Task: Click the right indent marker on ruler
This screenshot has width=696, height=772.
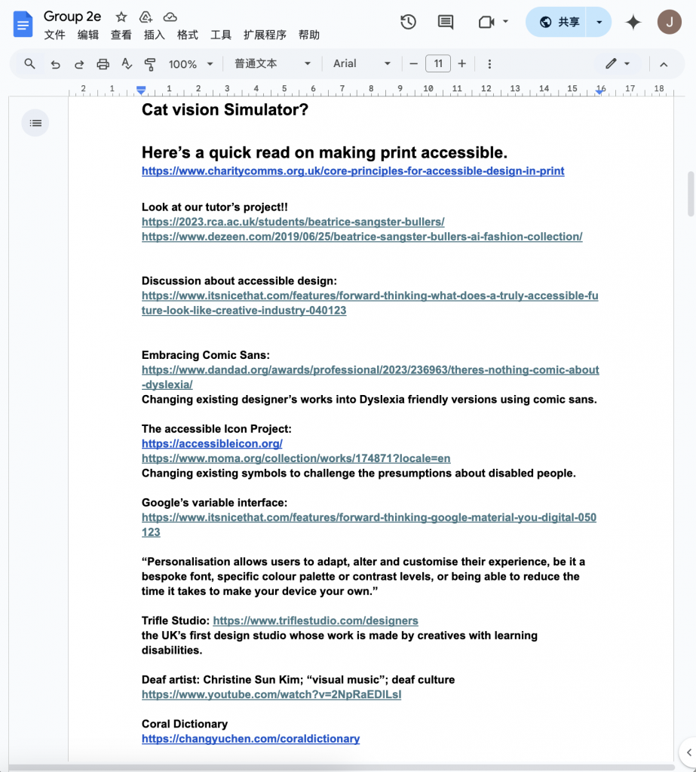Action: (x=599, y=90)
